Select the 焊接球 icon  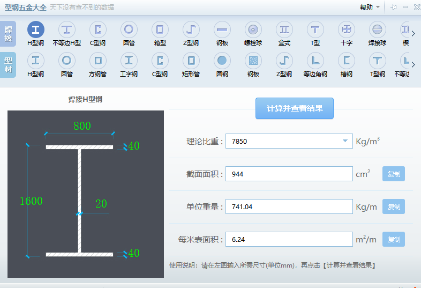(x=377, y=29)
